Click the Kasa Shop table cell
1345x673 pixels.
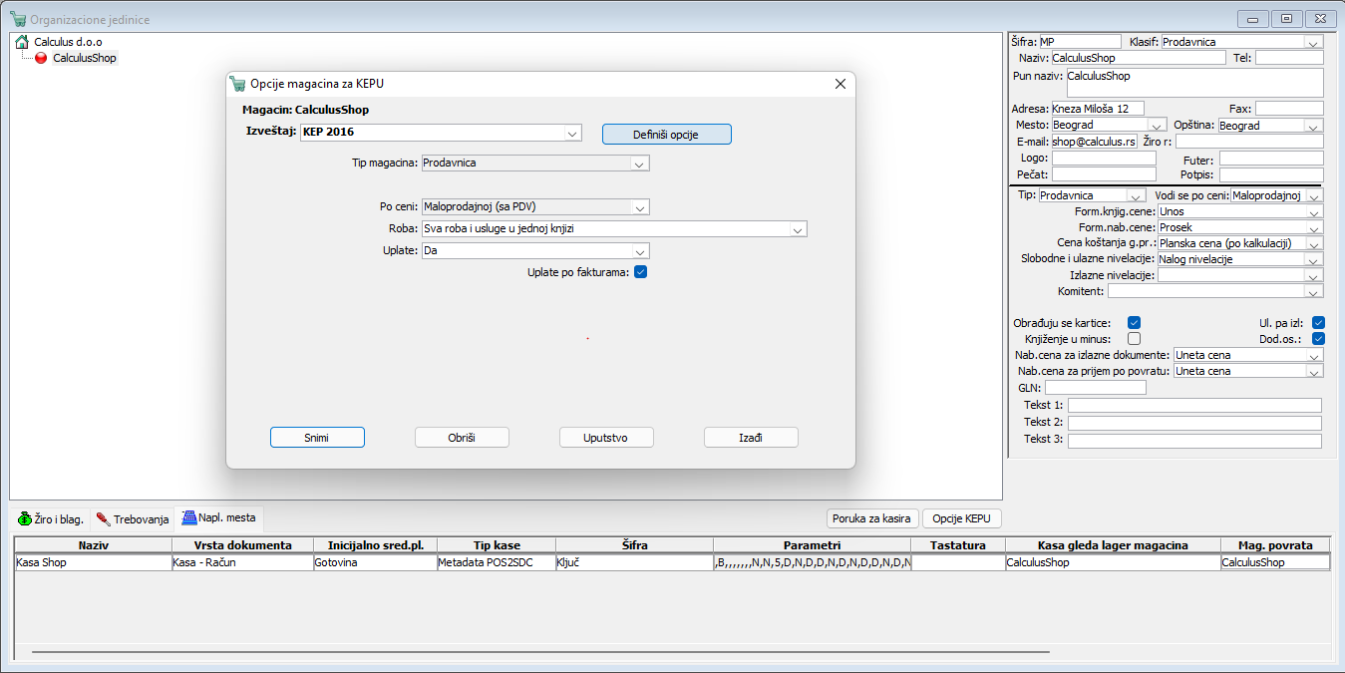tap(93, 562)
